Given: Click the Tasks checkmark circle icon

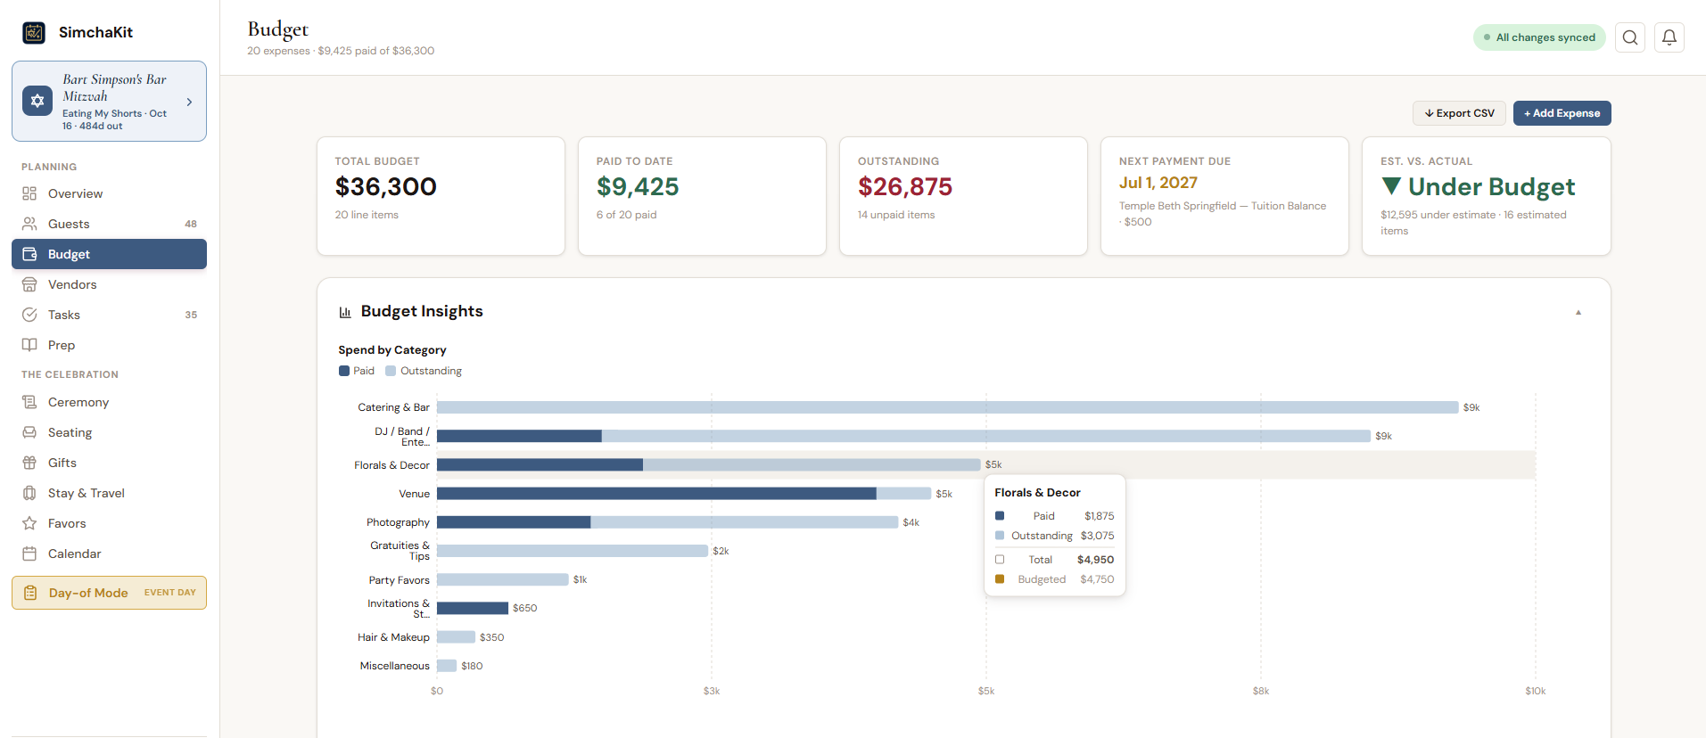Looking at the screenshot, I should point(29,315).
